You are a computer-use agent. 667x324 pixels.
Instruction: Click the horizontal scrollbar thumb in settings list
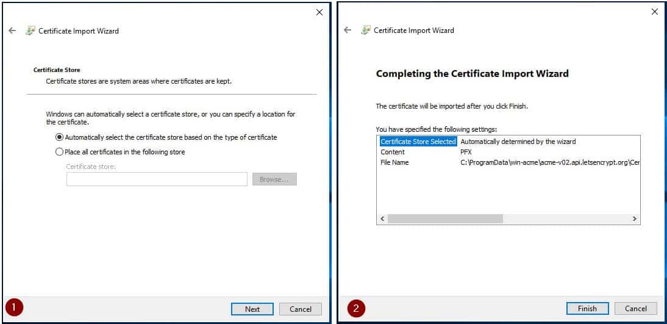point(445,219)
